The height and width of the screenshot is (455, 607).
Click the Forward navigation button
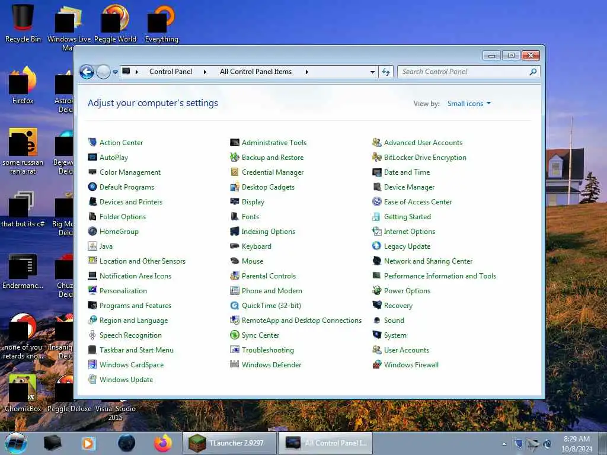[x=103, y=72]
